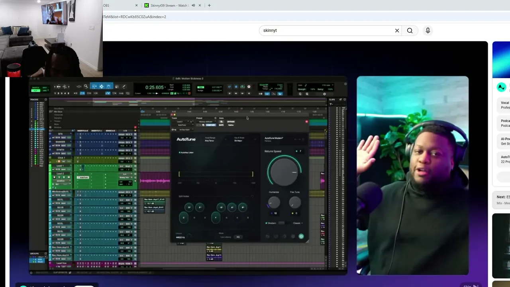This screenshot has width=510, height=287.
Task: Click the Edit Notes reset icon
Action: pyautogui.click(x=252, y=196)
